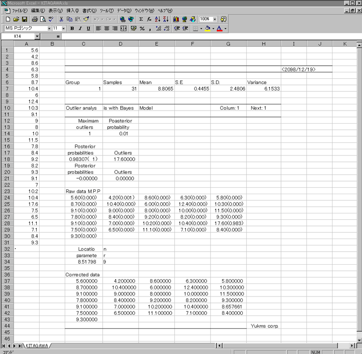The height and width of the screenshot is (354, 362).
Task: Click Decrease Decimal icon
Action: 167,28
